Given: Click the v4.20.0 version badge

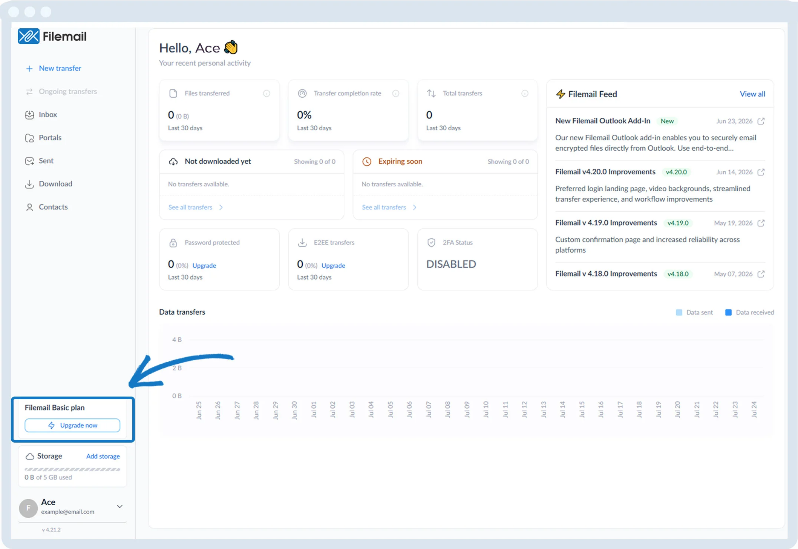Looking at the screenshot, I should coord(676,172).
